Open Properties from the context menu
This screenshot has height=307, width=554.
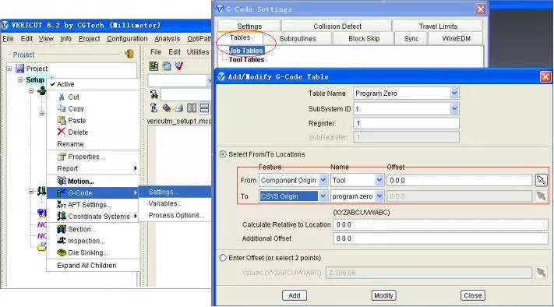click(x=86, y=157)
